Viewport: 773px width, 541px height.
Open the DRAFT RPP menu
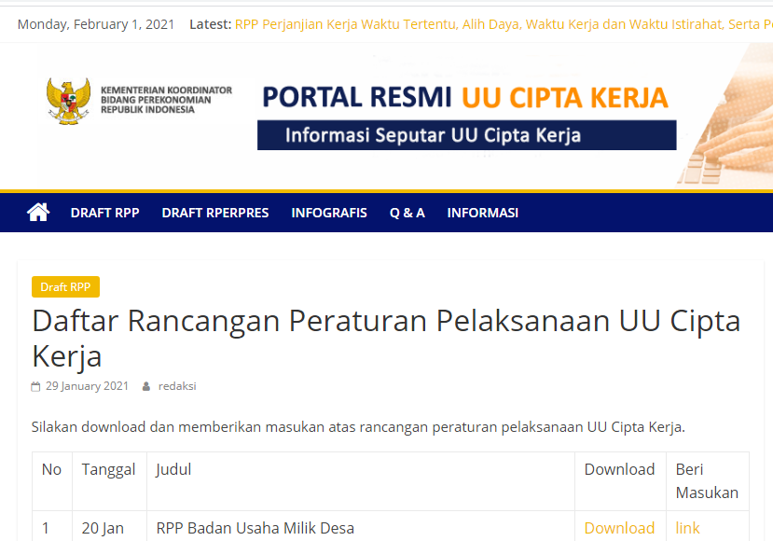coord(104,213)
